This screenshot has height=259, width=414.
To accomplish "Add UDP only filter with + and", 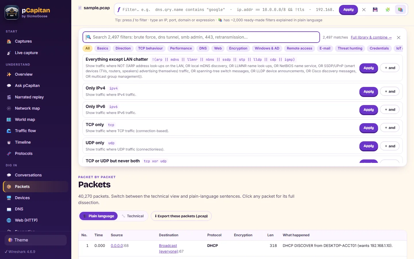I will pos(390,146).
